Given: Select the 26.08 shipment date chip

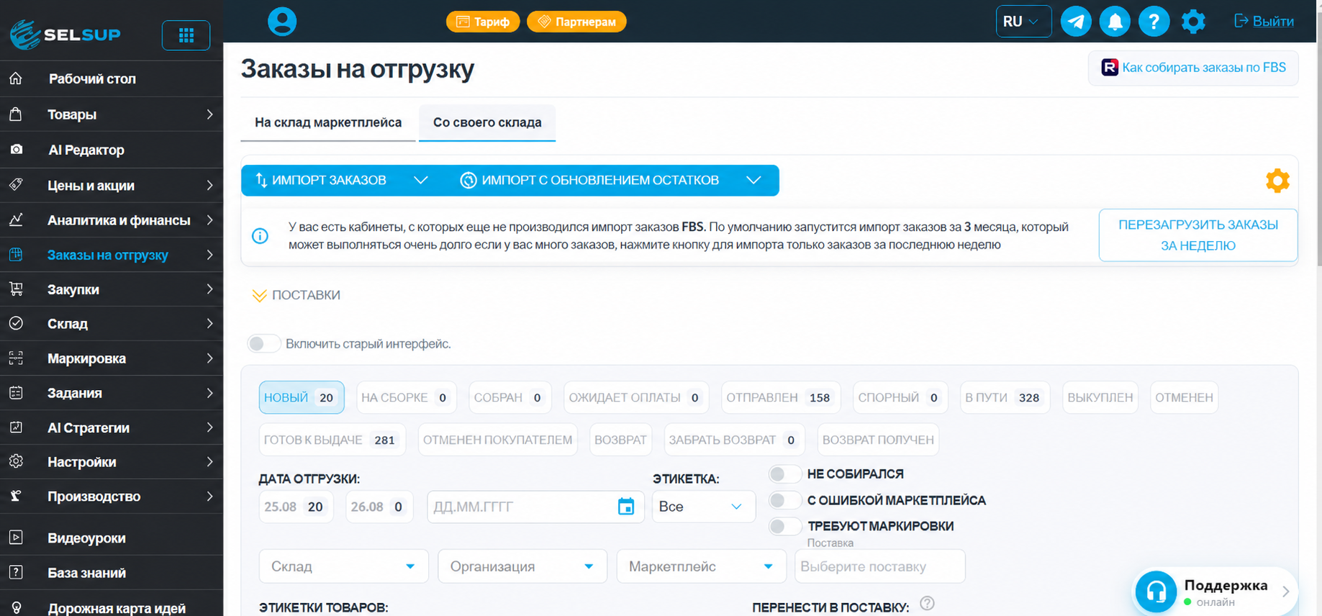Looking at the screenshot, I should point(379,507).
